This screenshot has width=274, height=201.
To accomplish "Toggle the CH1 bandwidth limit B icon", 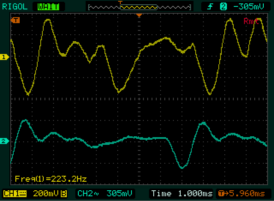I will (x=63, y=193).
